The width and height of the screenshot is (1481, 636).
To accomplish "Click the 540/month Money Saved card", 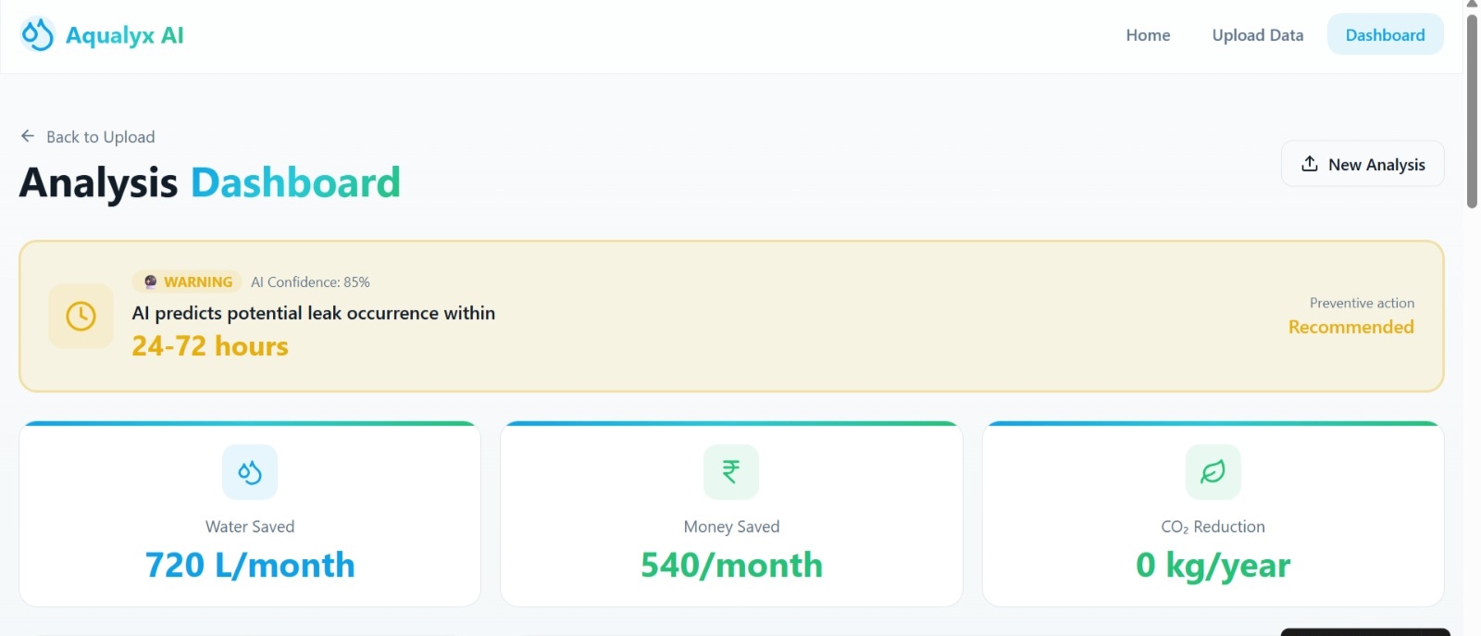I will coord(731,515).
